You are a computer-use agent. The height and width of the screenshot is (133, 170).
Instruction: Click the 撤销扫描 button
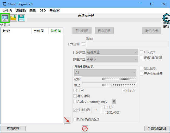coord(151,31)
